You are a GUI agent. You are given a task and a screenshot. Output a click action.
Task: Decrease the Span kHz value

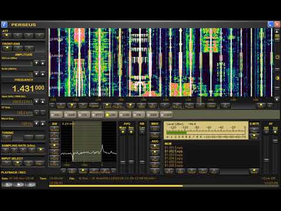coord(36,101)
